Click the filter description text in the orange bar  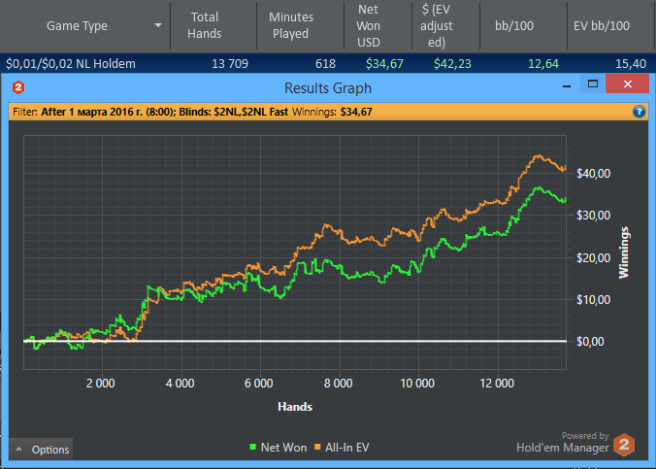(164, 112)
